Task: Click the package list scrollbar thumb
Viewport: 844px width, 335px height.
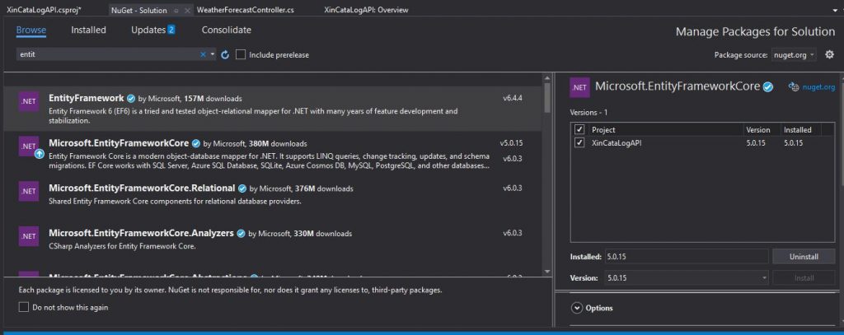Action: point(547,98)
